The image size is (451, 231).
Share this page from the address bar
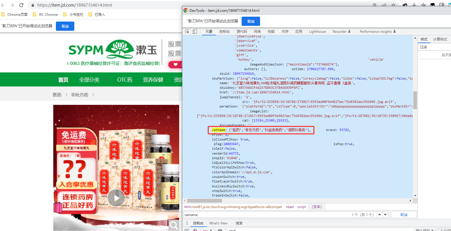pyautogui.click(x=384, y=5)
